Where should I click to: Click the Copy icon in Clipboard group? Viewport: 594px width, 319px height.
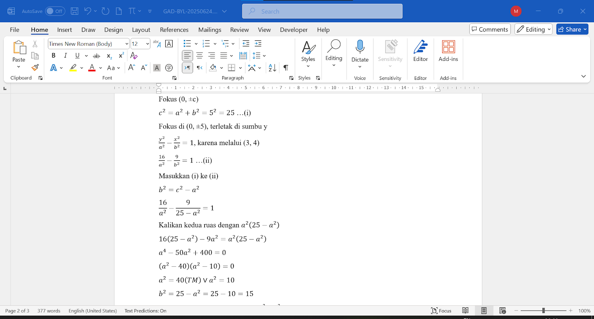pyautogui.click(x=35, y=56)
